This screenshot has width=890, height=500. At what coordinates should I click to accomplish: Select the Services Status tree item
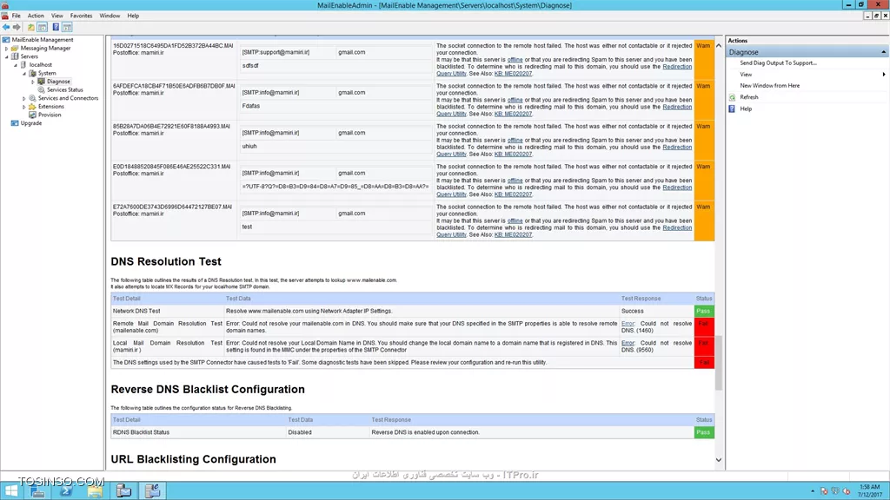(64, 89)
